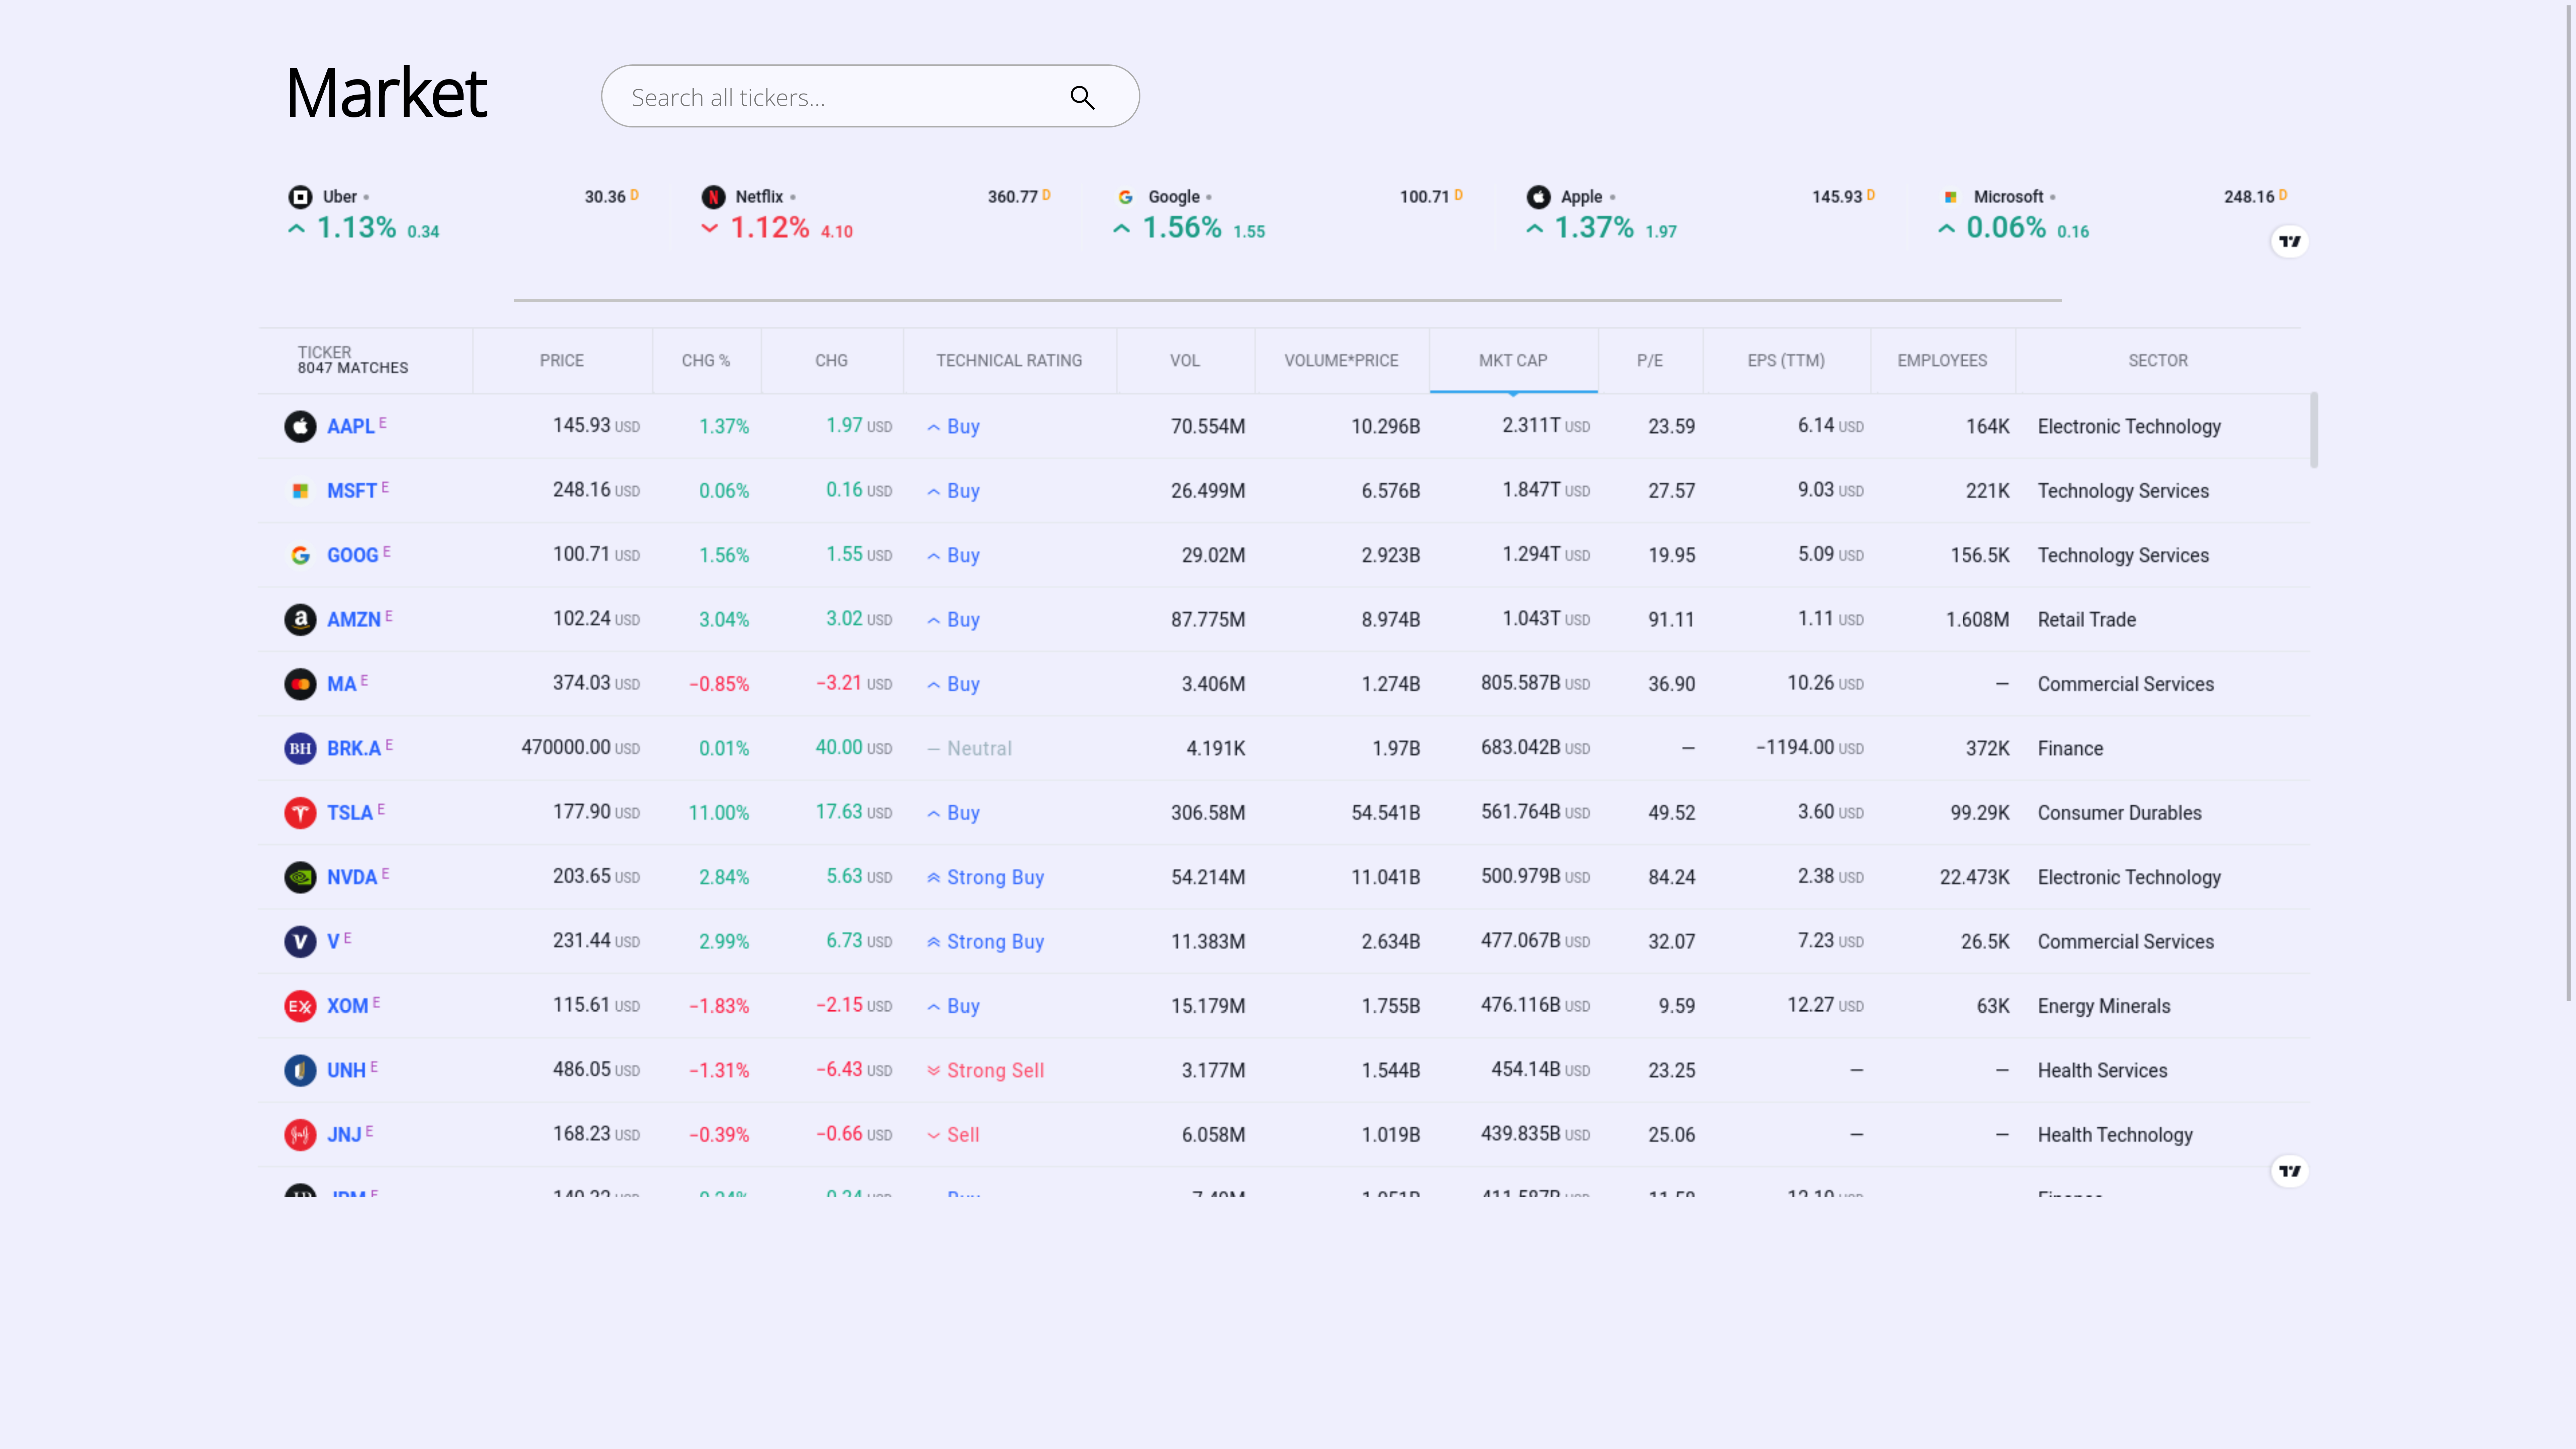Open the MSFT ticker link
This screenshot has height=1449, width=2576.
pyautogui.click(x=352, y=491)
